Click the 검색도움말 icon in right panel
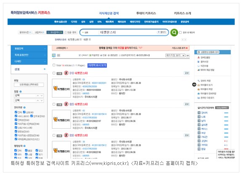This screenshot has height=175, width=241. (199, 58)
